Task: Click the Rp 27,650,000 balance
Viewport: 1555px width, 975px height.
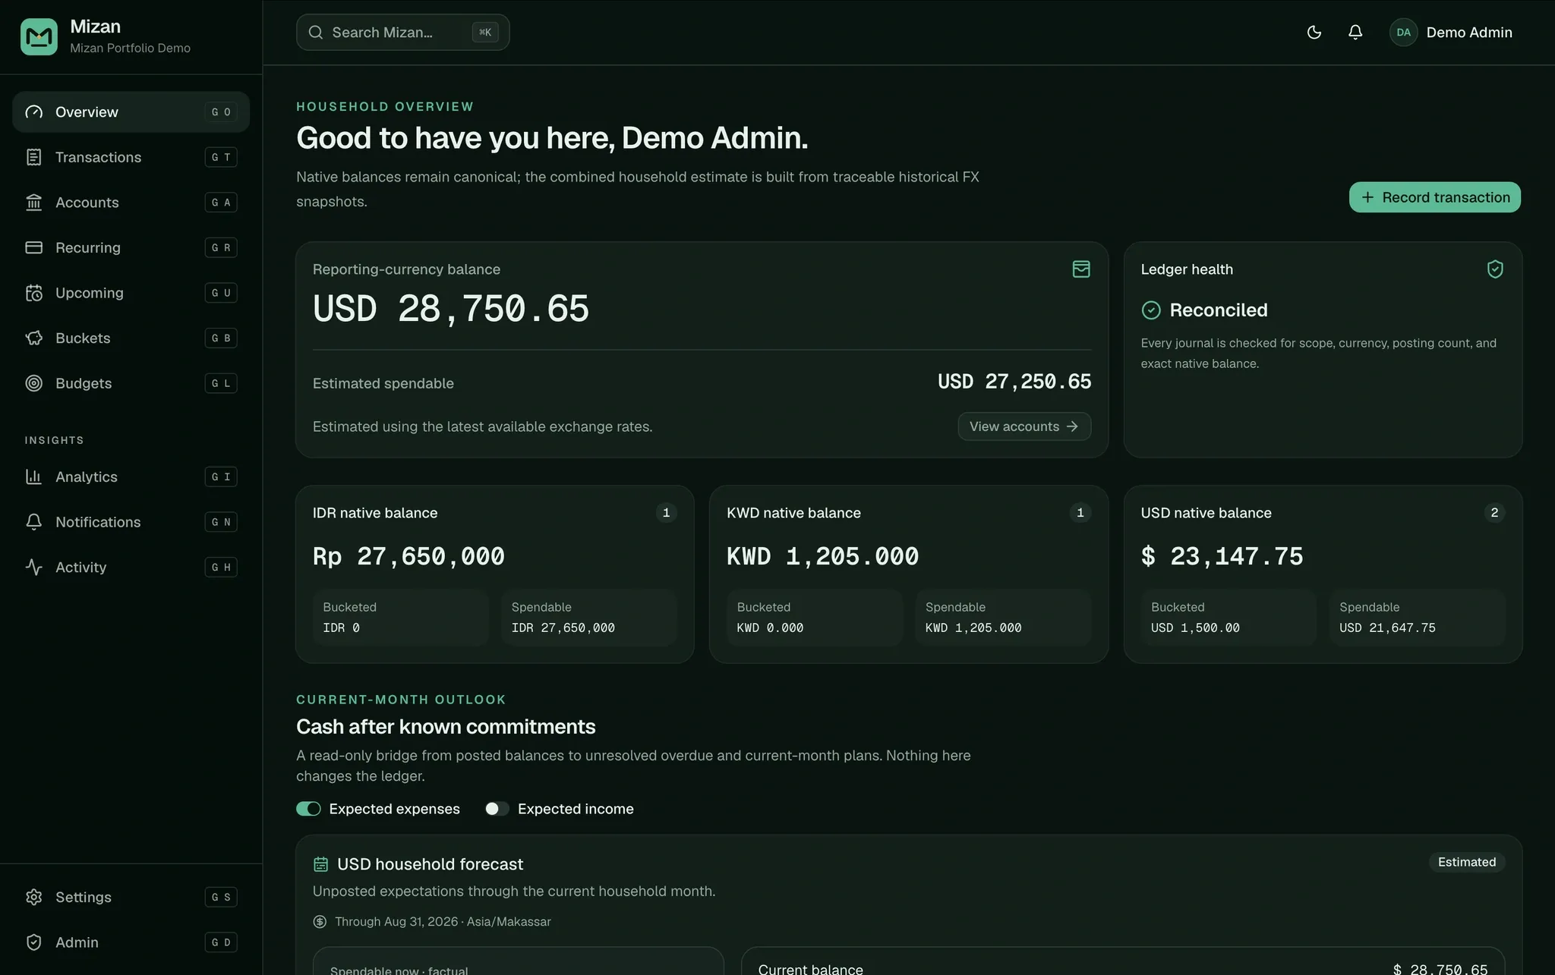Action: click(x=408, y=556)
